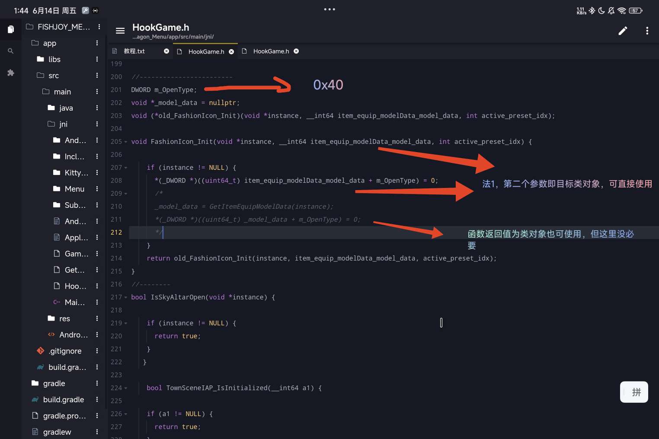Tap the three-dot handle at top center
Viewport: 659px width, 439px height.
(x=329, y=9)
